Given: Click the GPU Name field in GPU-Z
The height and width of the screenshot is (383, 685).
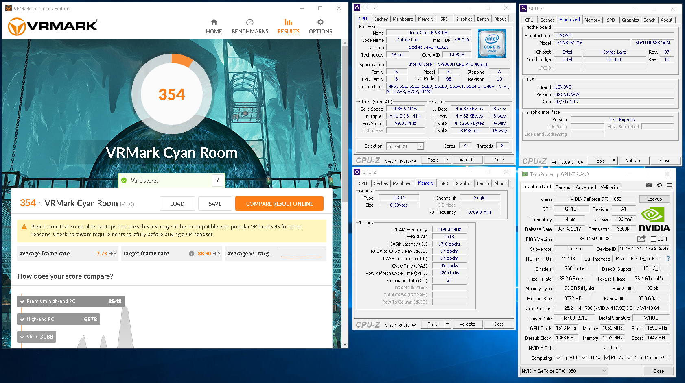Looking at the screenshot, I should pos(594,199).
